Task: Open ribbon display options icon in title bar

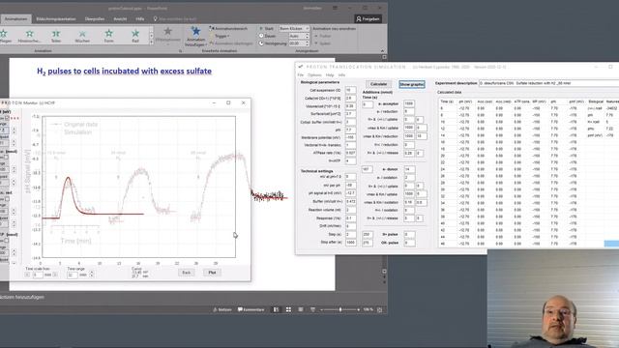Action: pos(335,8)
